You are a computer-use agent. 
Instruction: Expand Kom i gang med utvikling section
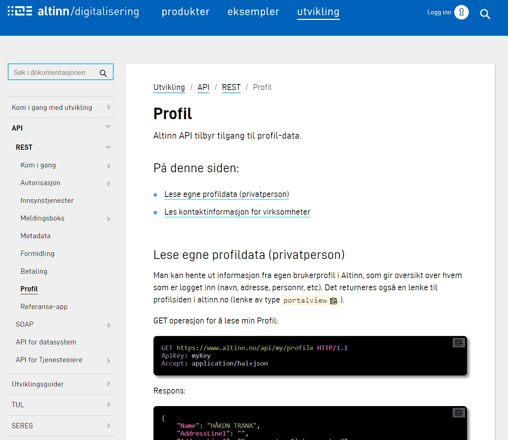[x=109, y=107]
